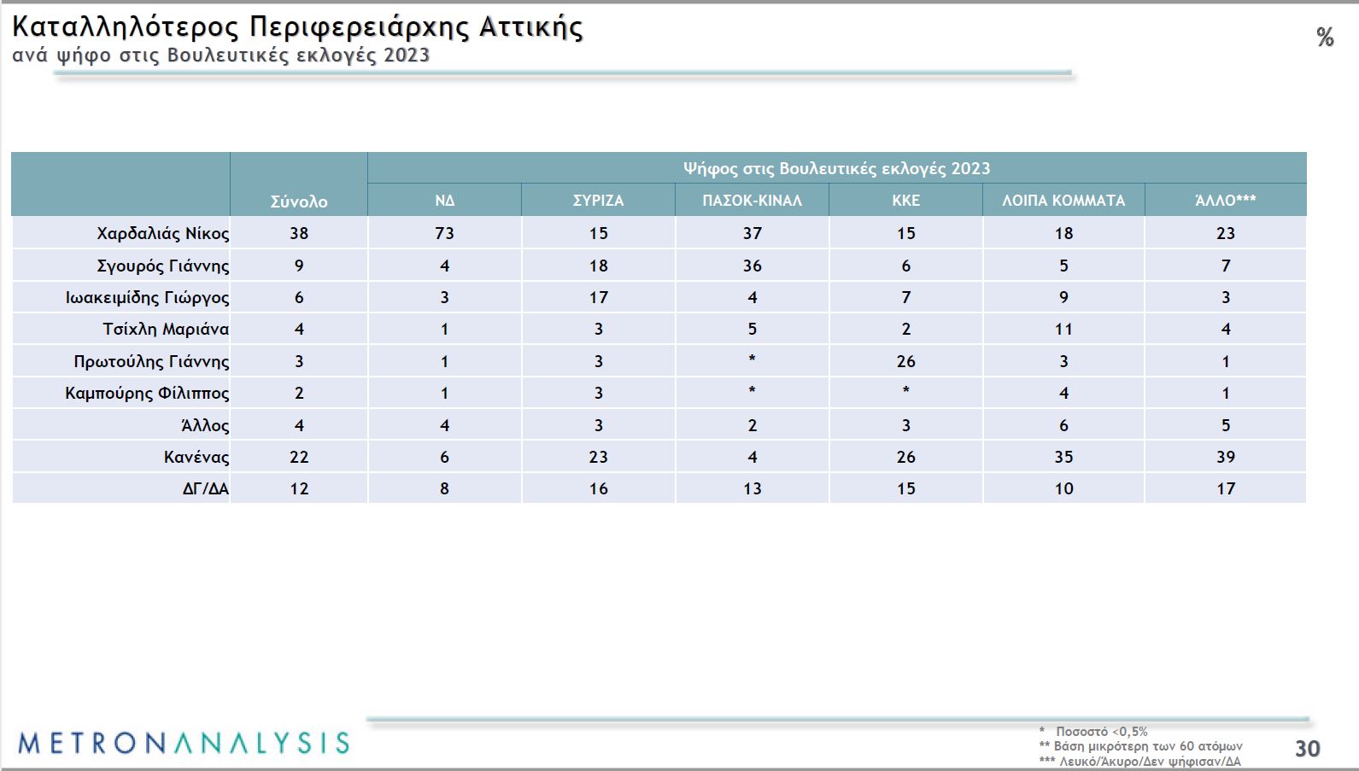Image resolution: width=1359 pixels, height=771 pixels.
Task: Click the 73 value for Χαρδαλιάς under ΝΔ
Action: click(444, 233)
